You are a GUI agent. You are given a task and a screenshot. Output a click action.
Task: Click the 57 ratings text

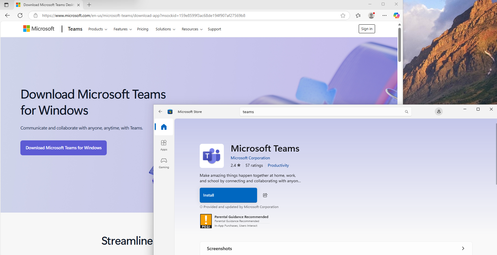tap(254, 165)
